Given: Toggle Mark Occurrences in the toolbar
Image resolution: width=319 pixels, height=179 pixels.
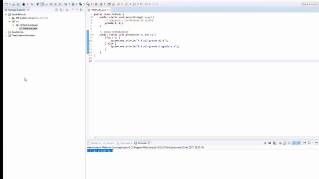Looking at the screenshot, I should tap(42, 4).
